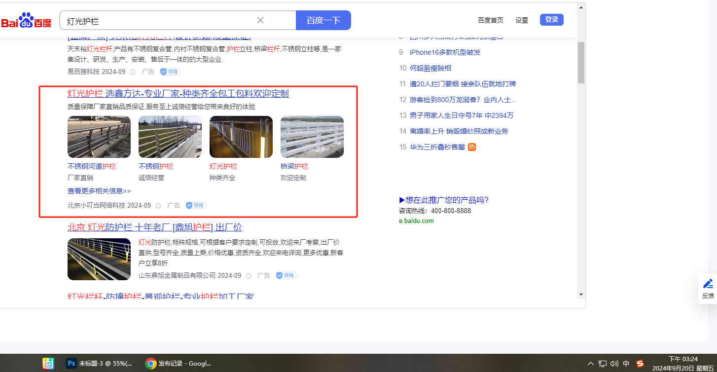Click the 咨询热线：400-800-8888 text
The height and width of the screenshot is (372, 717).
coord(435,211)
